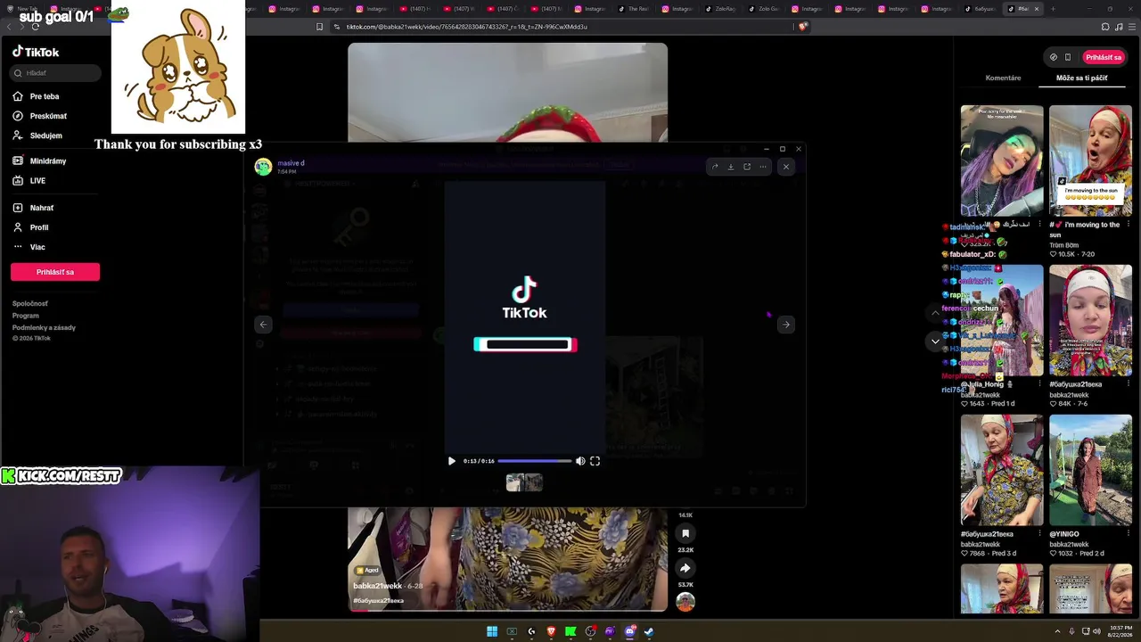Open the #бабушка21века video with 7868 likes
Image resolution: width=1141 pixels, height=642 pixels.
click(1002, 470)
